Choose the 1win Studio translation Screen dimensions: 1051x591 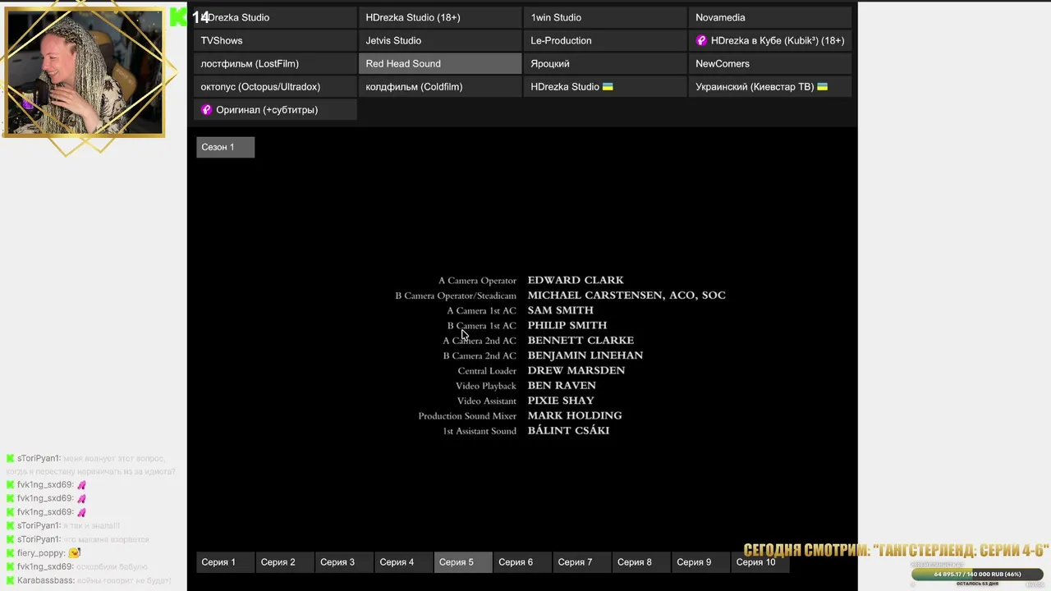click(x=605, y=17)
